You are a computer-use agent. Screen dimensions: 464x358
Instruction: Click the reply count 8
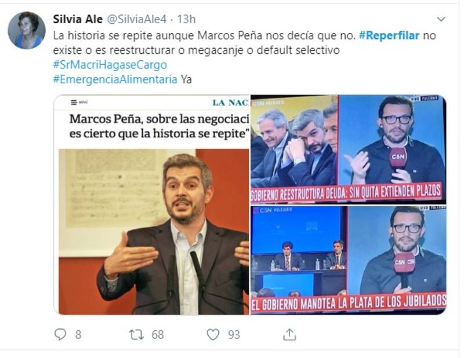pos(78,335)
